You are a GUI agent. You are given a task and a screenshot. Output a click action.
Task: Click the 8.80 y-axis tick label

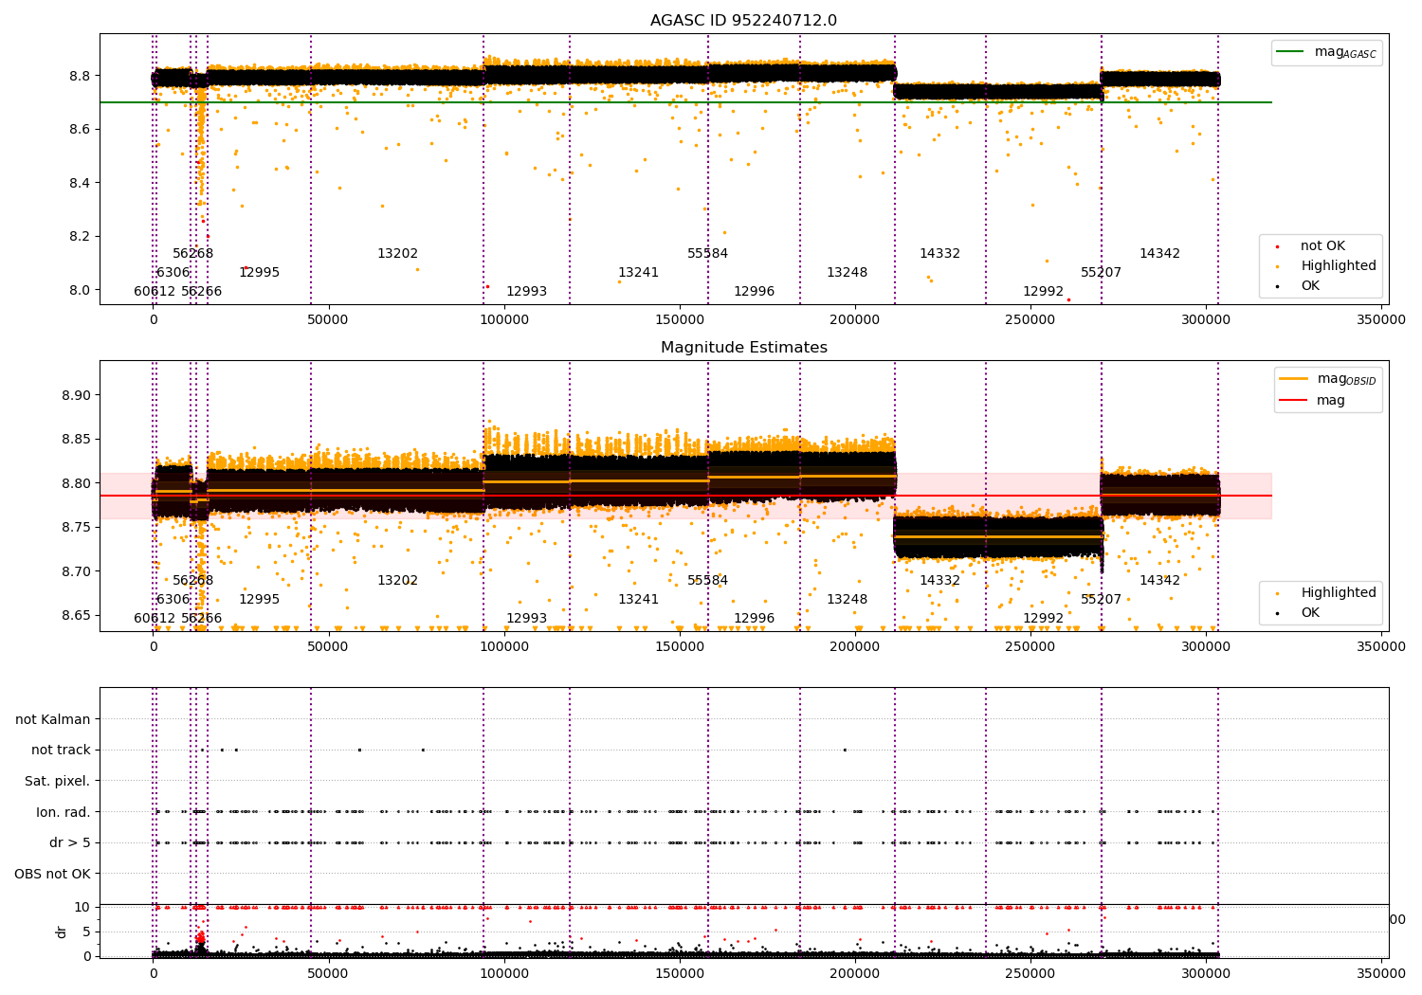(77, 483)
